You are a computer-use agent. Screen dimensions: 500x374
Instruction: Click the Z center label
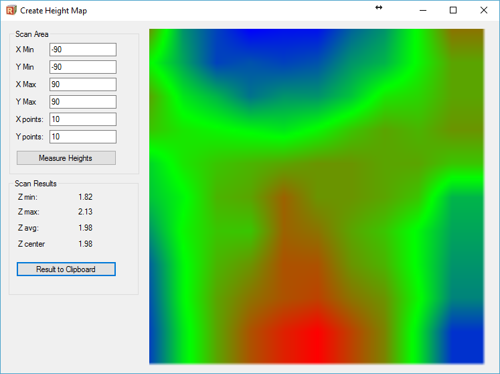[31, 244]
